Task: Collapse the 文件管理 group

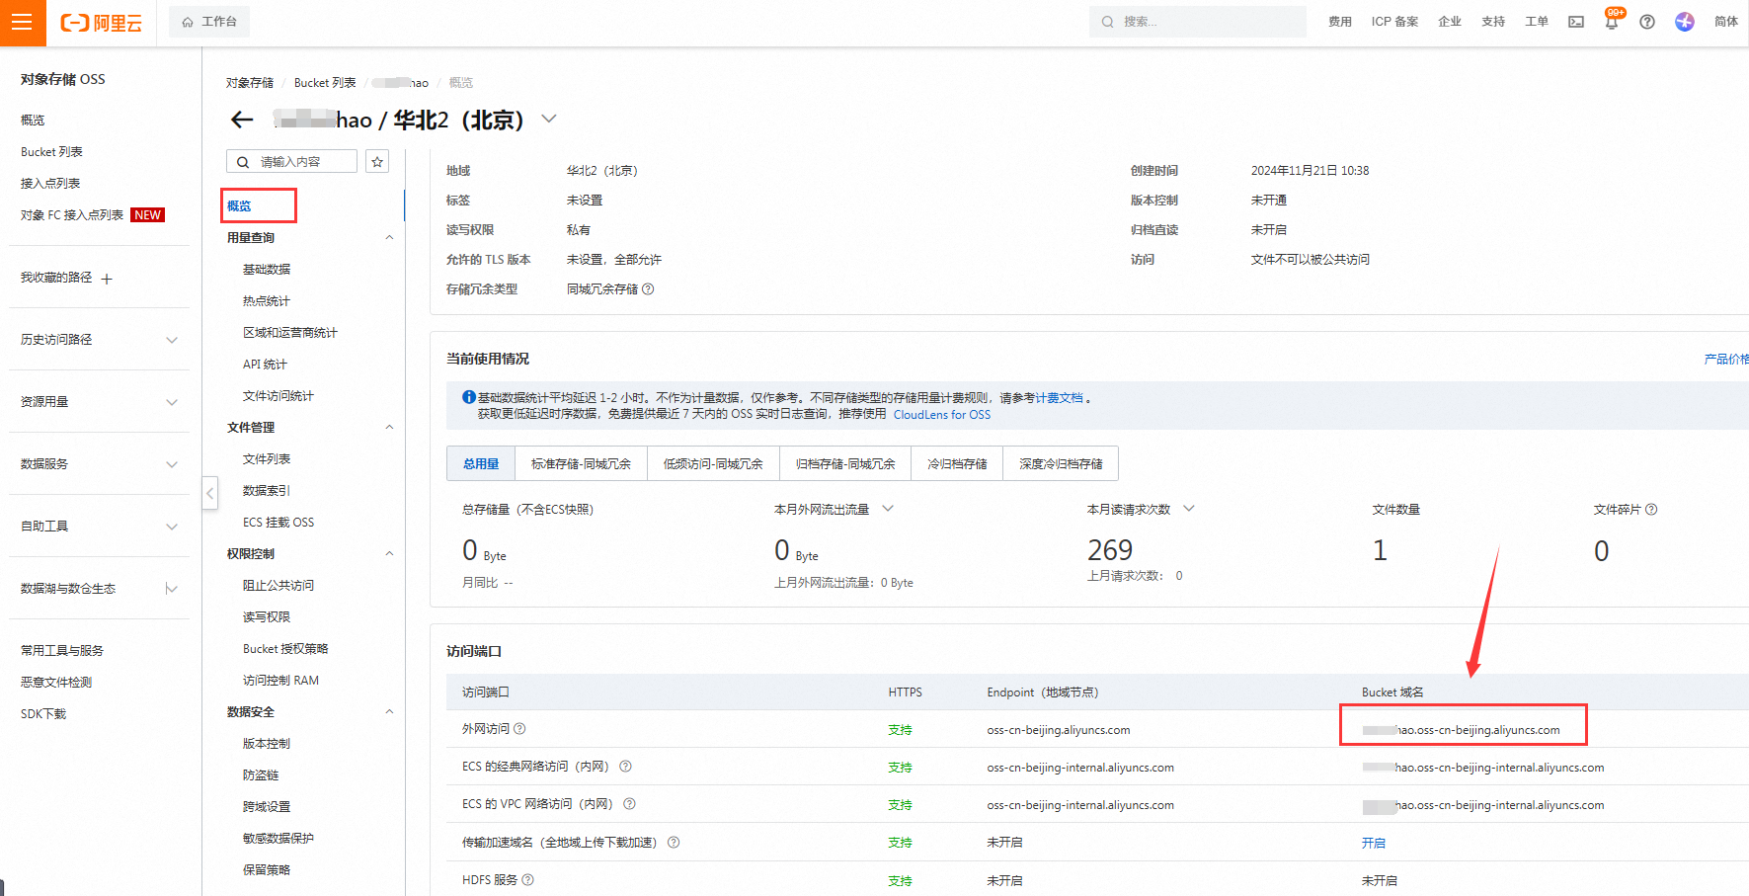Action: 389,427
